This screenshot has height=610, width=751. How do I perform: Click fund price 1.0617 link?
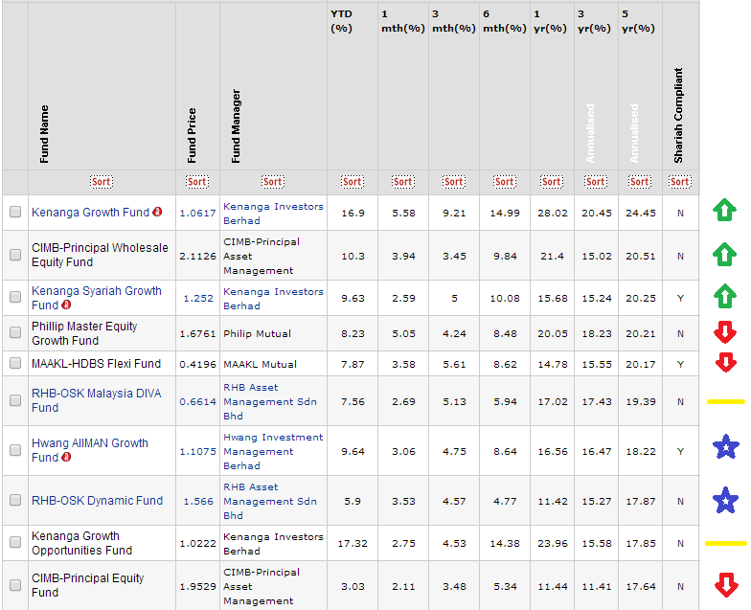coord(197,213)
